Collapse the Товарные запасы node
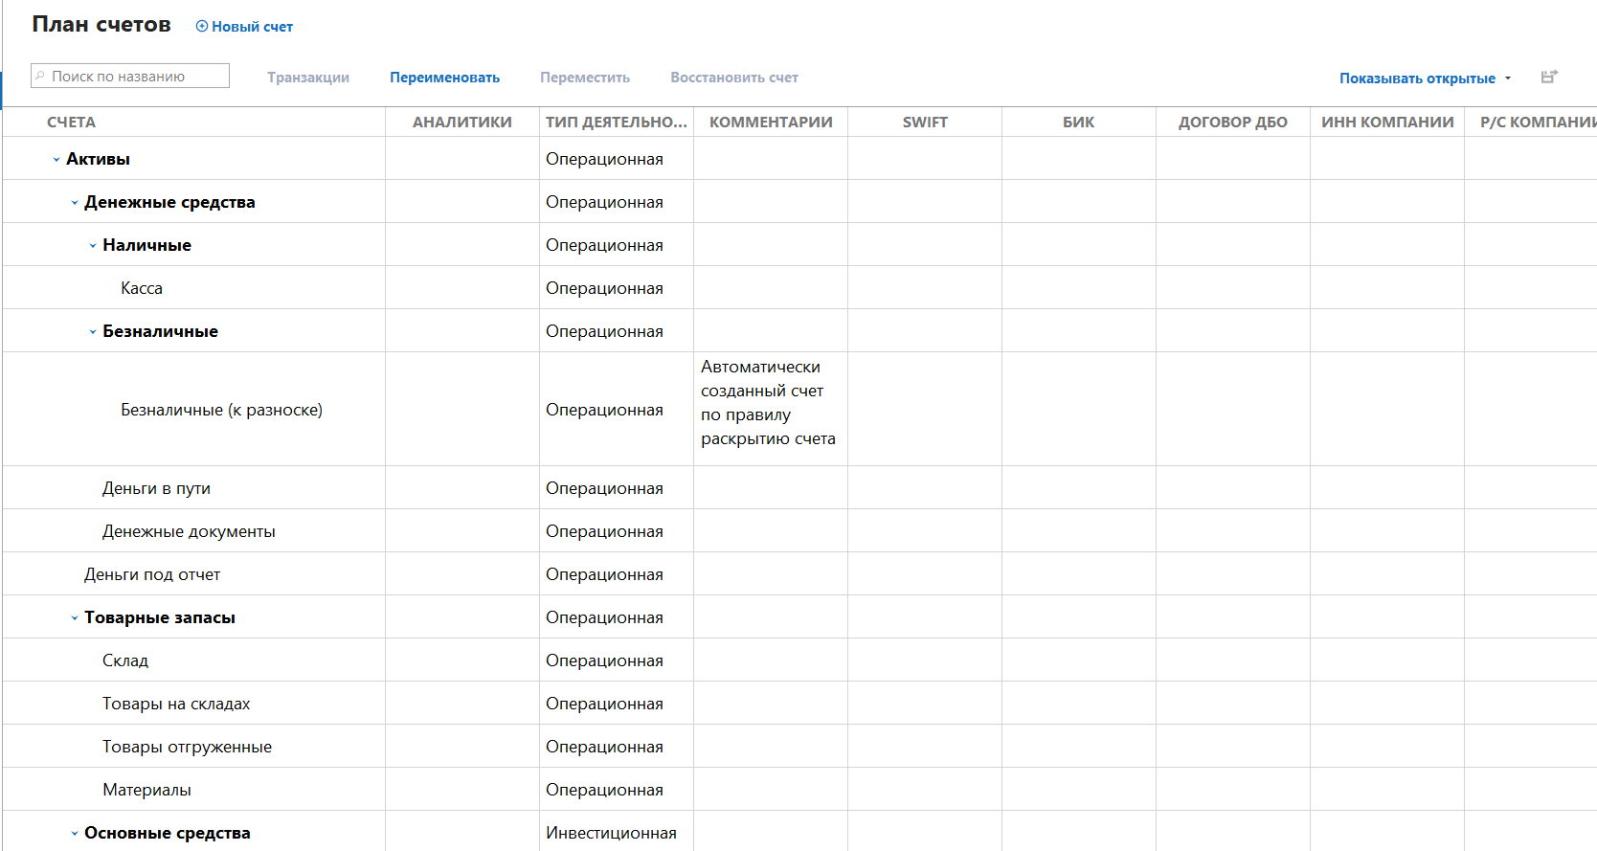This screenshot has width=1597, height=851. click(x=75, y=618)
